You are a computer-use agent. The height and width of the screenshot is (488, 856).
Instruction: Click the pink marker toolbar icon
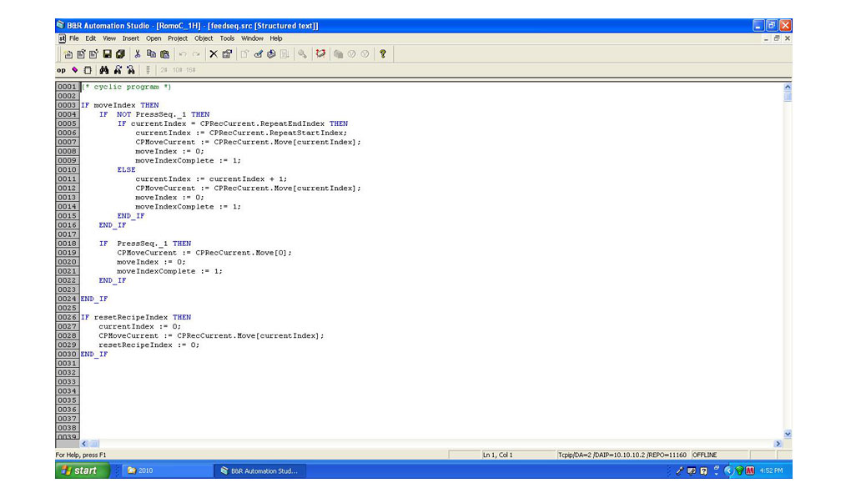[75, 70]
